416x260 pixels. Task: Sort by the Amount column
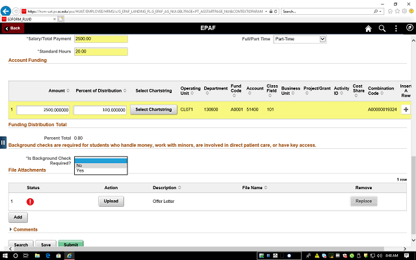[x=59, y=91]
